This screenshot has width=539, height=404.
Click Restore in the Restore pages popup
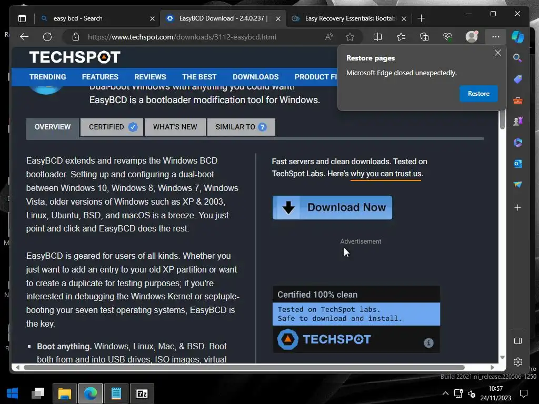[478, 94]
